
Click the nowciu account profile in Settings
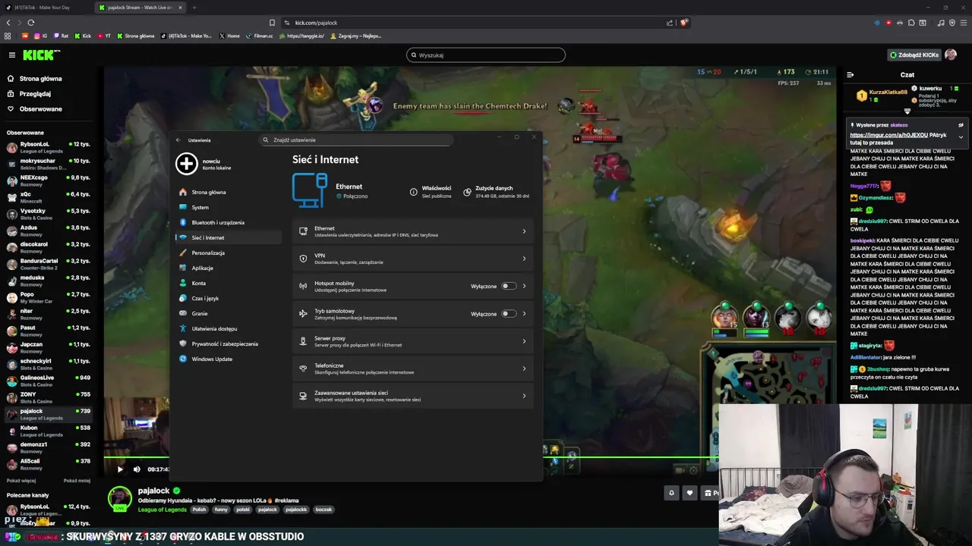[x=204, y=164]
